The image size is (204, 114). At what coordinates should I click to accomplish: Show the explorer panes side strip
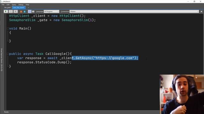(x=2, y=60)
